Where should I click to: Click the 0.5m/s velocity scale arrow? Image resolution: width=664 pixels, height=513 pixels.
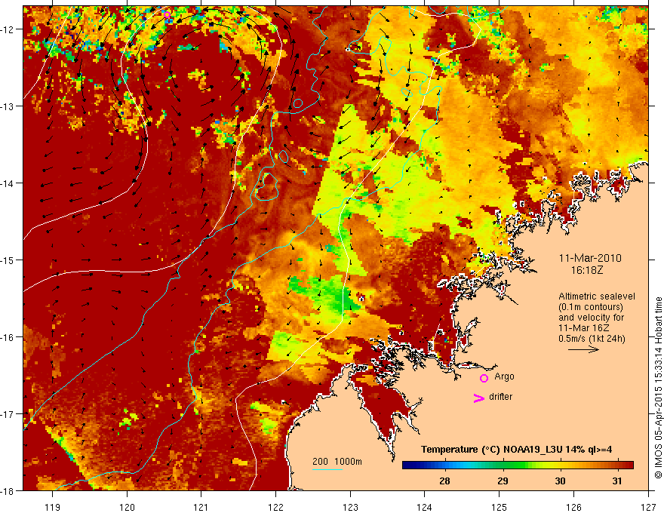click(583, 349)
